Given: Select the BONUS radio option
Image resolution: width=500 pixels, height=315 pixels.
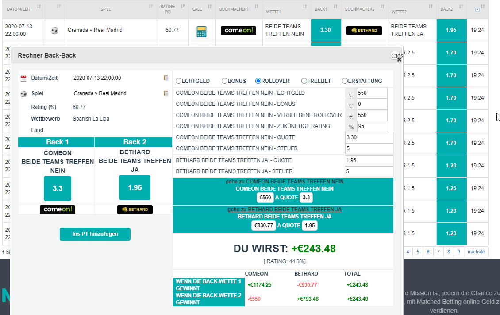Looking at the screenshot, I should tap(224, 81).
